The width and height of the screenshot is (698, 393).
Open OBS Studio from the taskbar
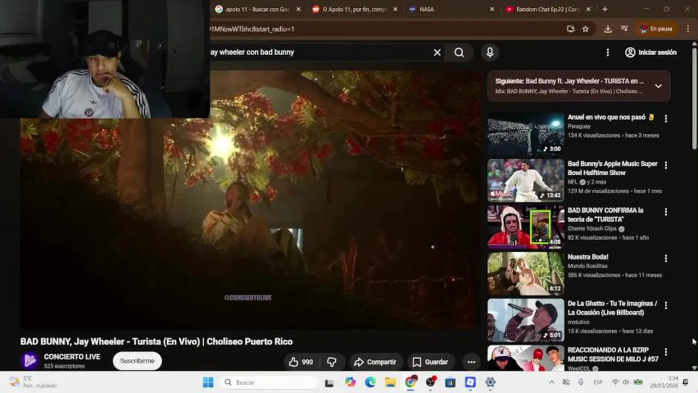pyautogui.click(x=431, y=382)
